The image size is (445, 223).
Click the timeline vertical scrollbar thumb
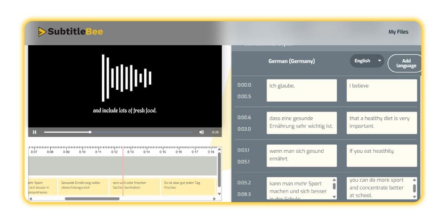tap(219, 169)
